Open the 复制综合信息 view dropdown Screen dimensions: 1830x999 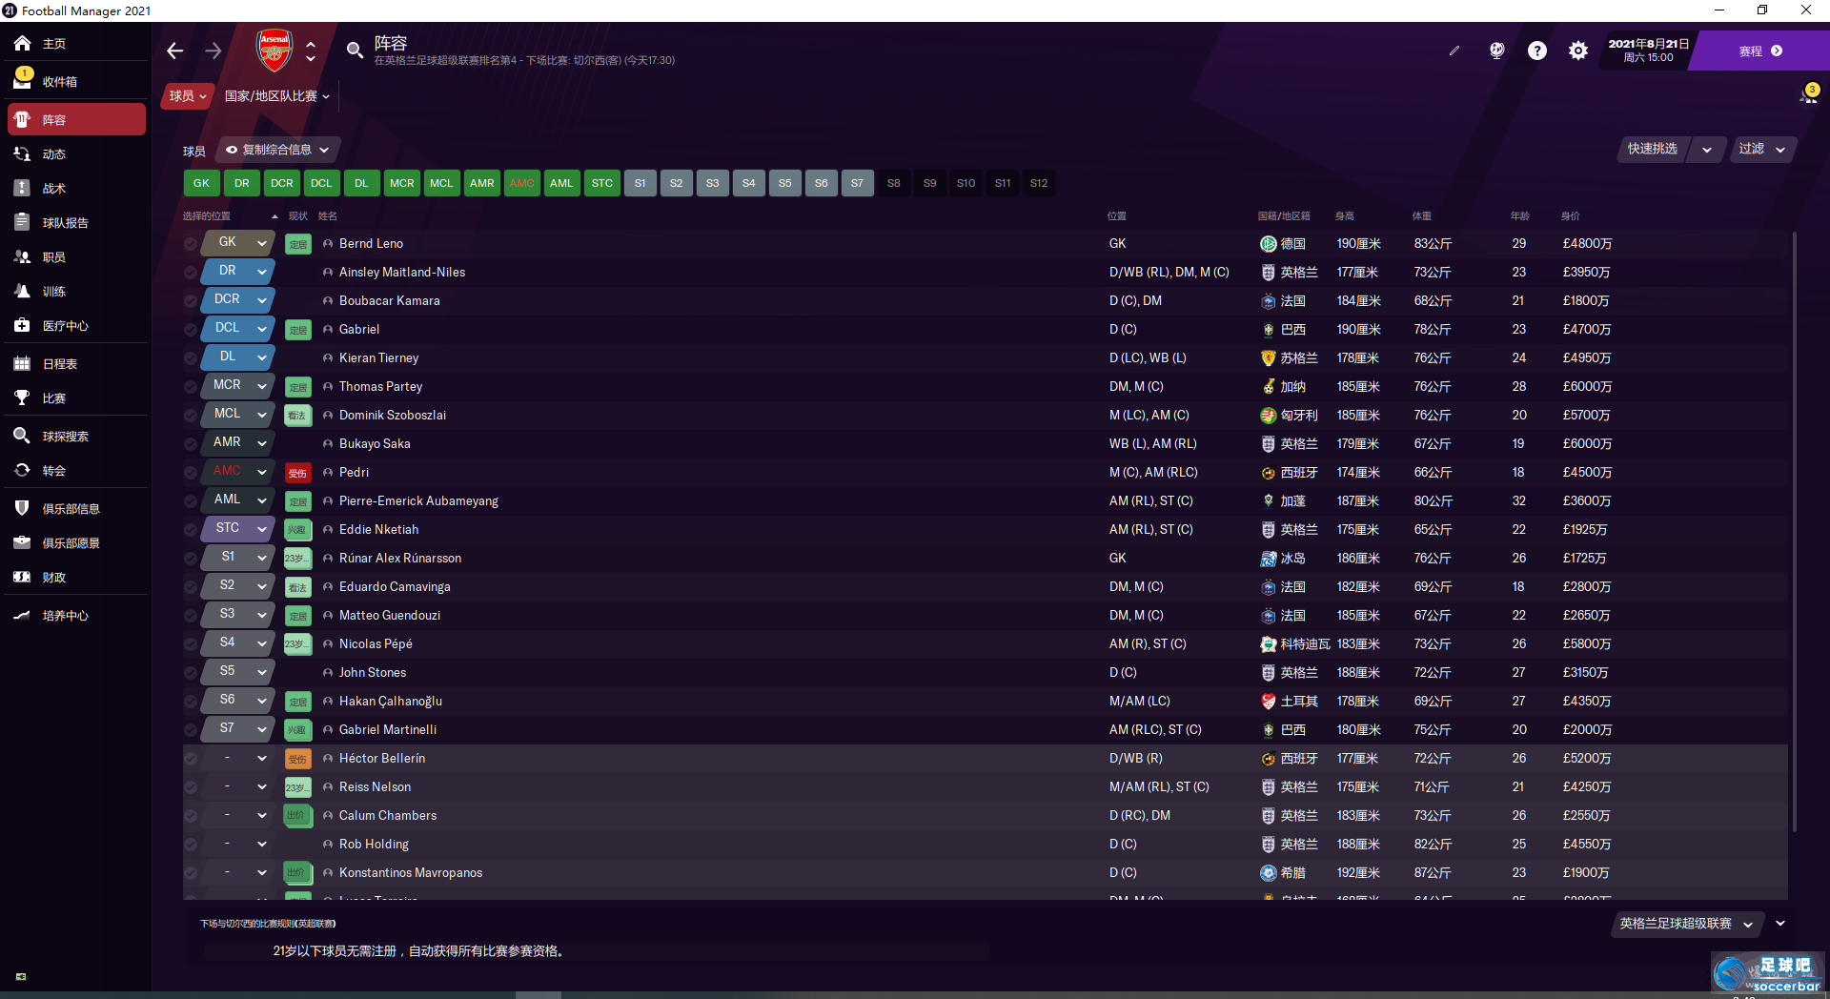tap(277, 150)
